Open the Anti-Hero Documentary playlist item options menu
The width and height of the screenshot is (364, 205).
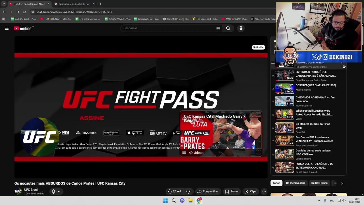[x=341, y=63]
